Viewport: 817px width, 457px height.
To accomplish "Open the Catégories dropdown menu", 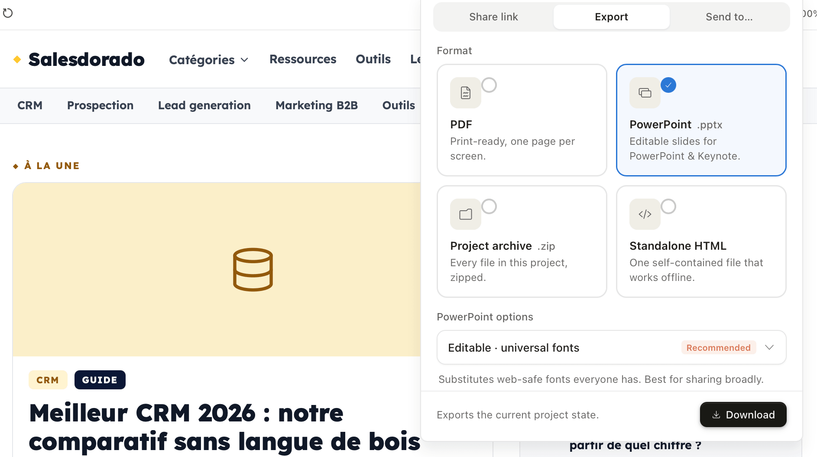I will [209, 59].
